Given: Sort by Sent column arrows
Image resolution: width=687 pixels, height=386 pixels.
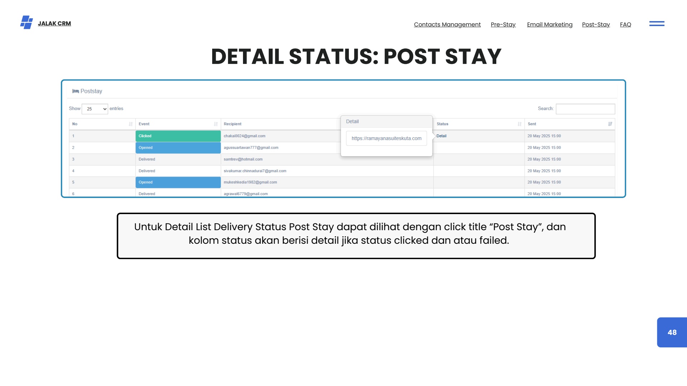Looking at the screenshot, I should (610, 124).
